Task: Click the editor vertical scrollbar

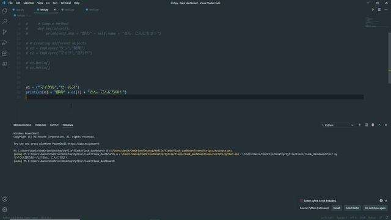Action: [x=389, y=58]
